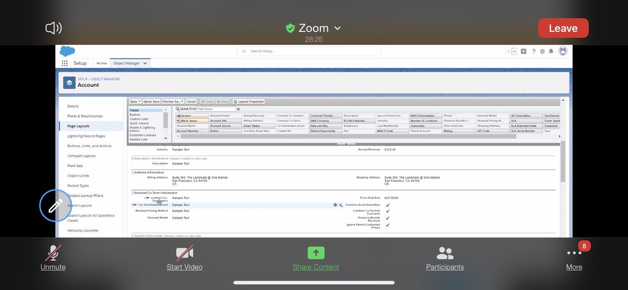Click the Save button in layout editor

point(133,102)
